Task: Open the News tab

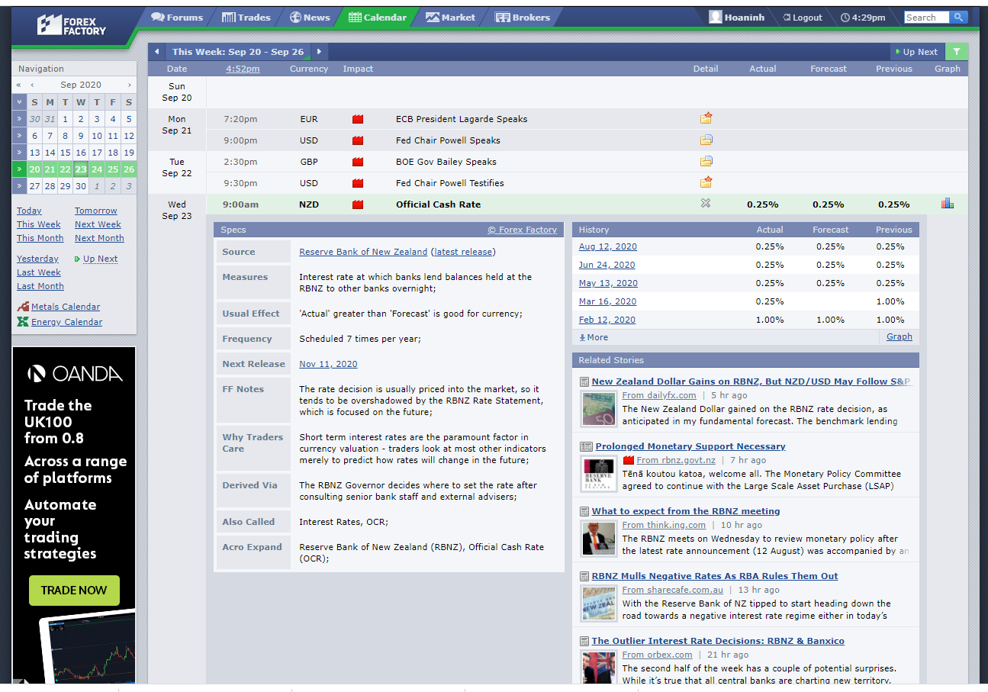Action: tap(310, 18)
